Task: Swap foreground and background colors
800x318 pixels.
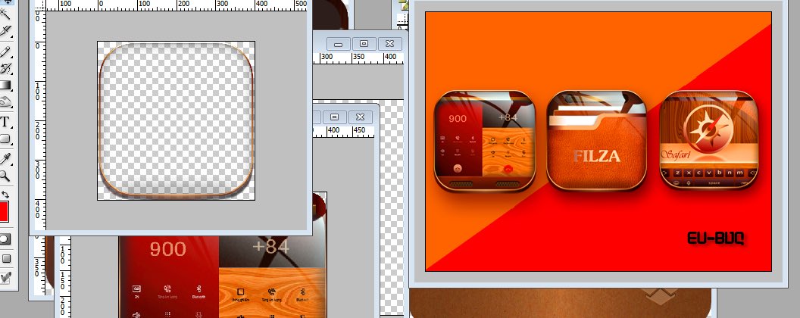Action: coord(5,194)
